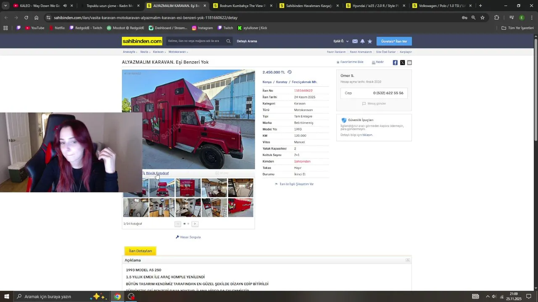Viewport: 538px width, 302px height.
Task: Open Netflix bookmark
Action: pos(57,28)
